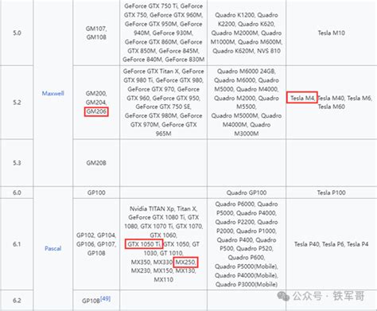Click the 6.2 compute capability cell
Screen dimensions: 377x311
[x=17, y=301]
